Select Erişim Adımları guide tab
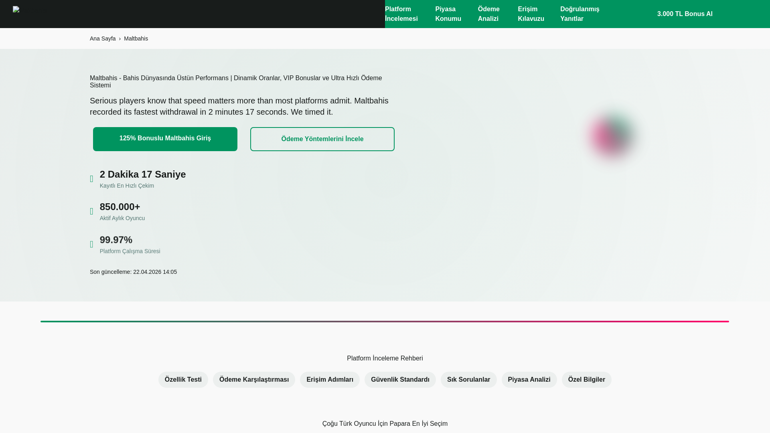The image size is (770, 433). (330, 380)
